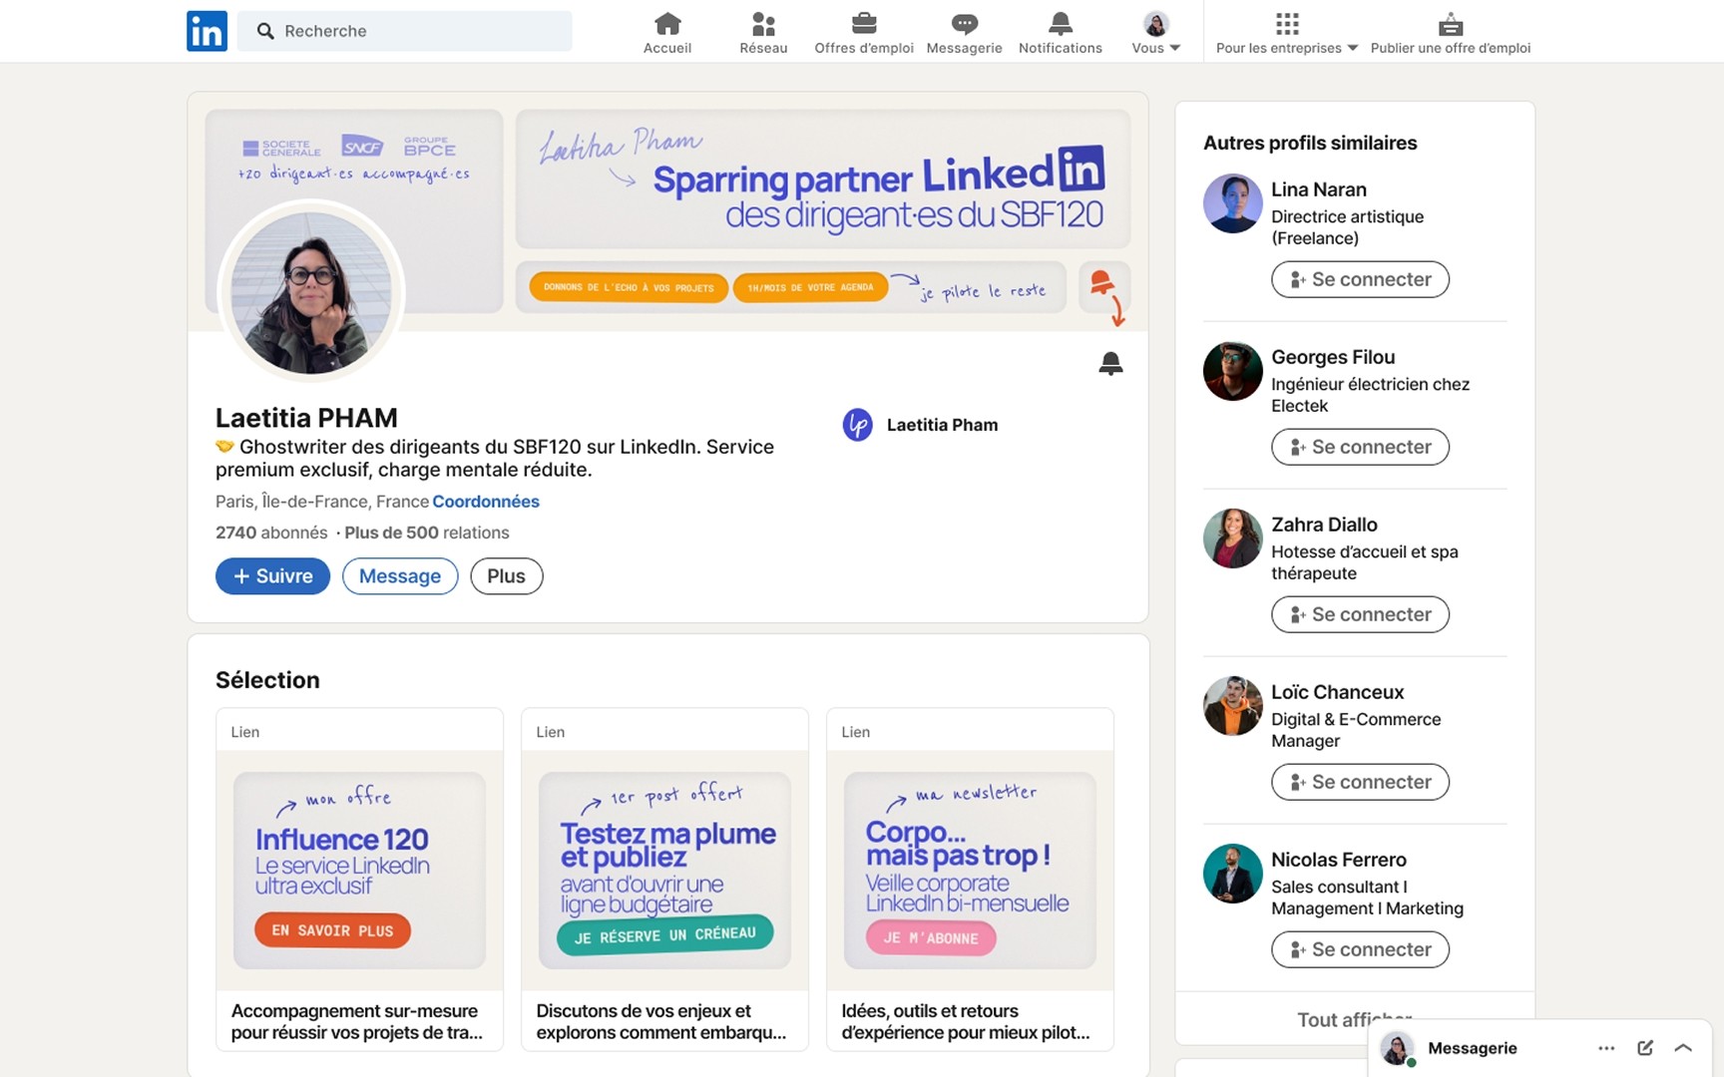This screenshot has width=1724, height=1077.
Task: Open Messagerie chat panel header
Action: pos(1473,1048)
